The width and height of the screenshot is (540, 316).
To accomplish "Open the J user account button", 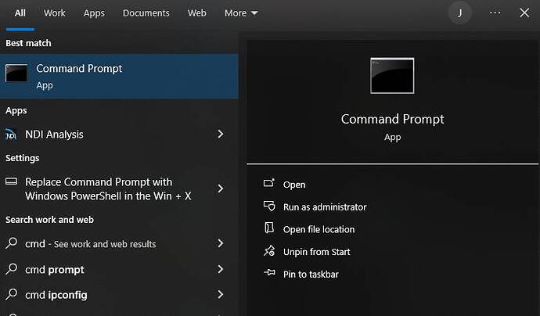I will (x=460, y=13).
